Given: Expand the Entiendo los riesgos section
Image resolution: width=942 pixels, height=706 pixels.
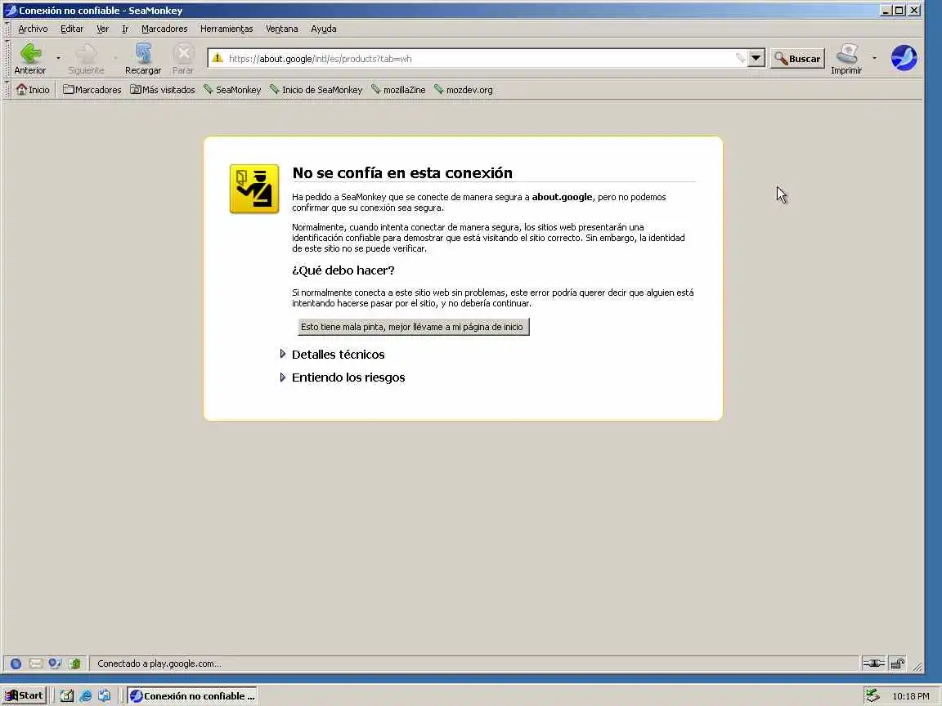Looking at the screenshot, I should point(343,378).
